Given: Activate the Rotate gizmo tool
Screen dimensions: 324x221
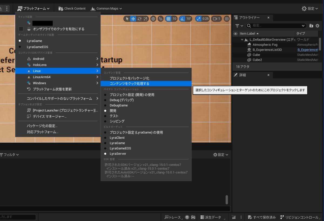Looking at the screenshot, I should point(139,19).
